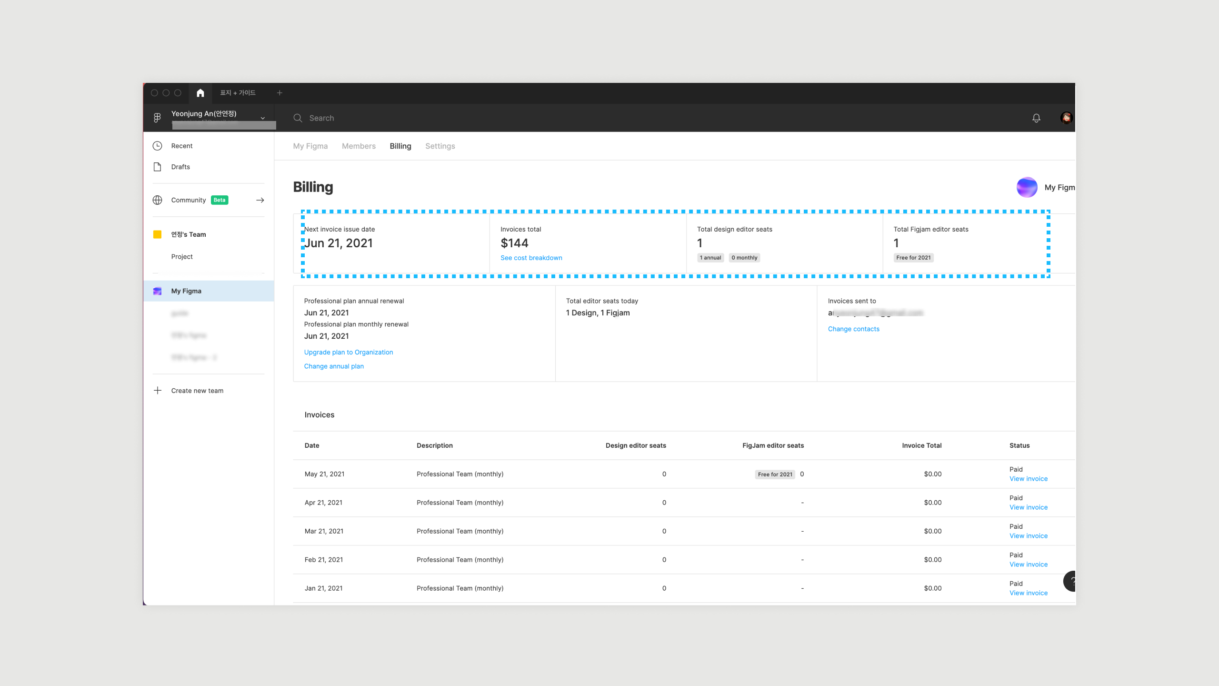This screenshot has height=686, width=1219.
Task: Click the yellow team color swatch
Action: point(158,234)
